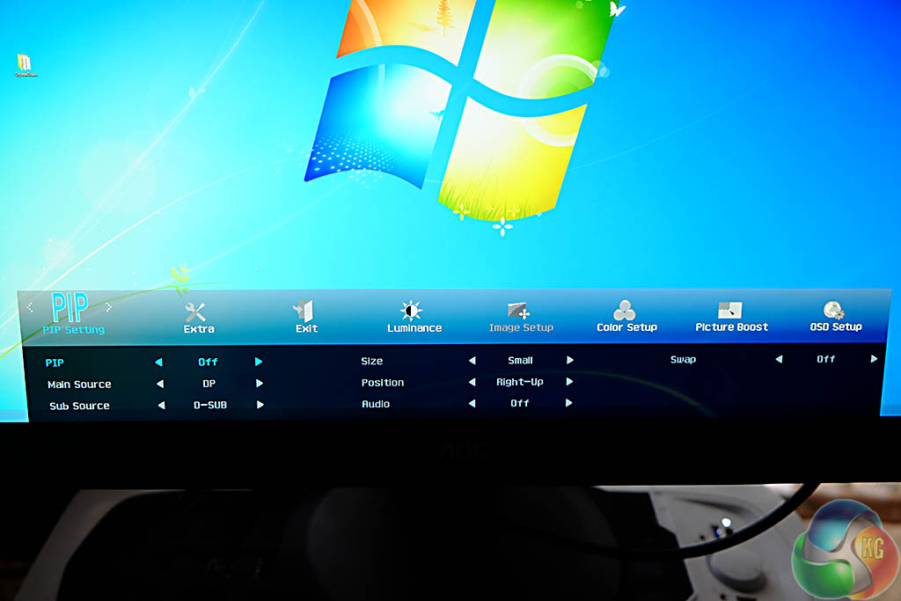Select the Size Small value
Screen dimensions: 901x601
coord(521,360)
